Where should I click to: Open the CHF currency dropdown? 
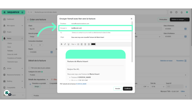click(146, 87)
